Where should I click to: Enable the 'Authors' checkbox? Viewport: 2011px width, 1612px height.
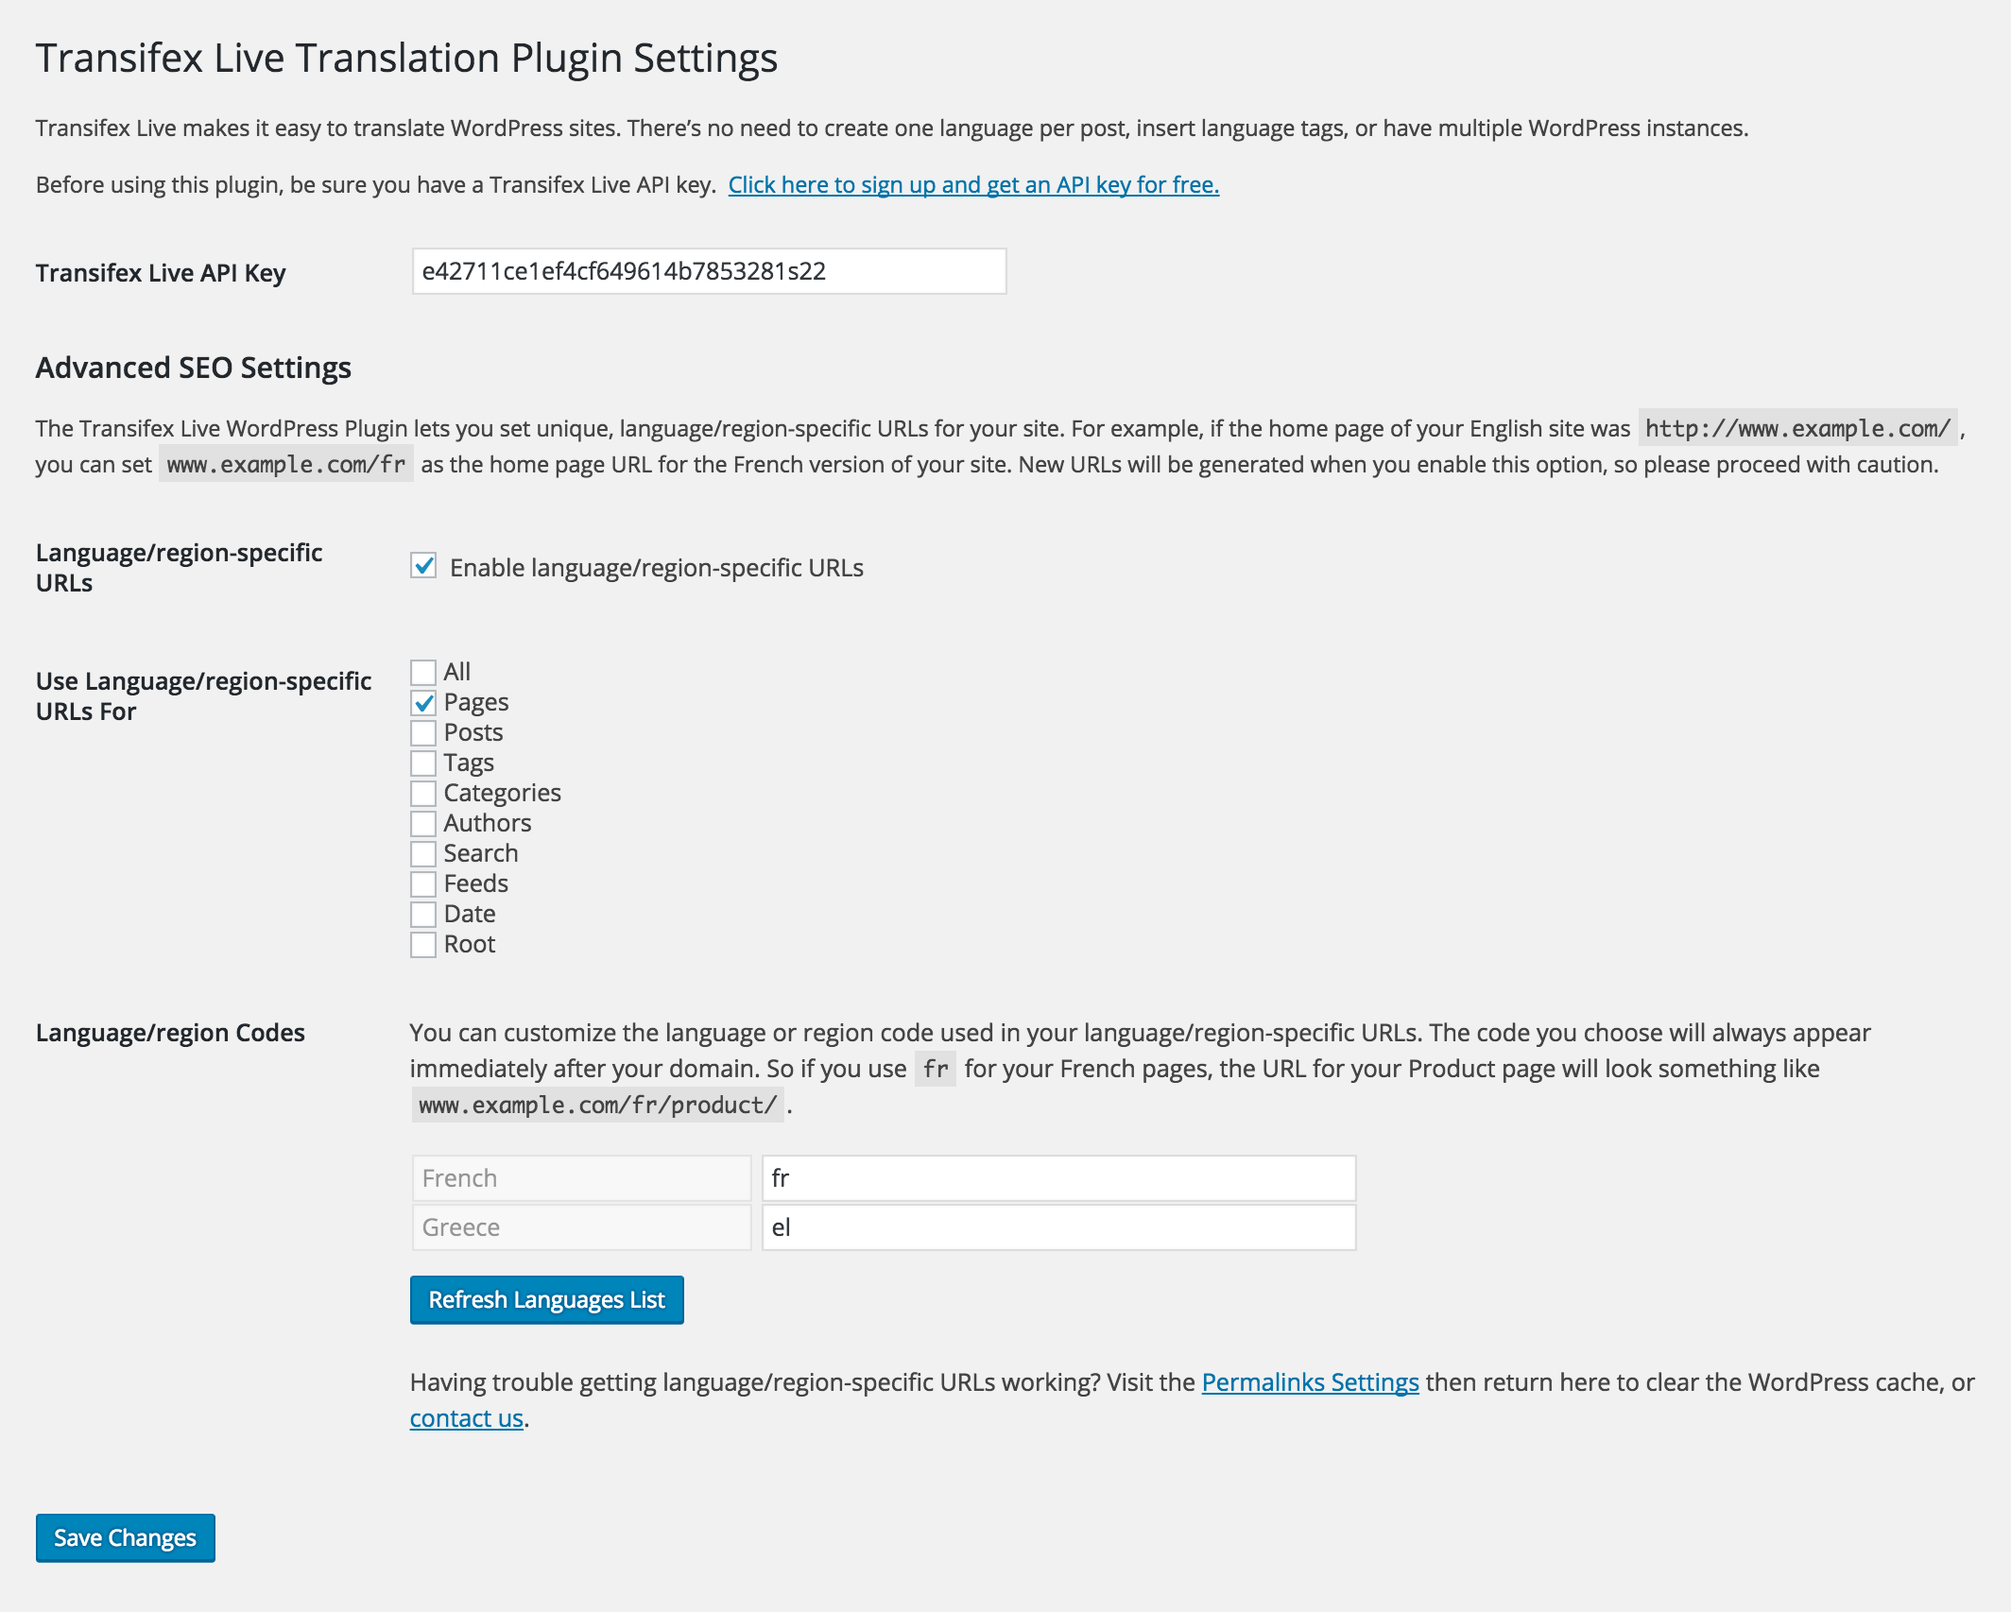click(x=422, y=822)
